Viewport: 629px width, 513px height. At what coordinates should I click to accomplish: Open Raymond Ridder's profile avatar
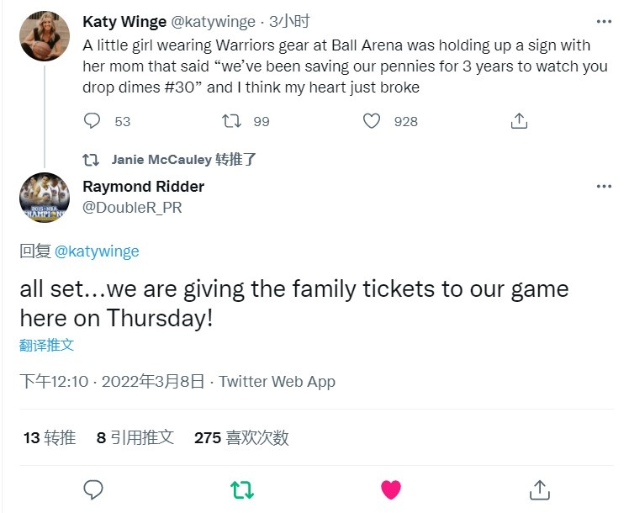tap(44, 198)
